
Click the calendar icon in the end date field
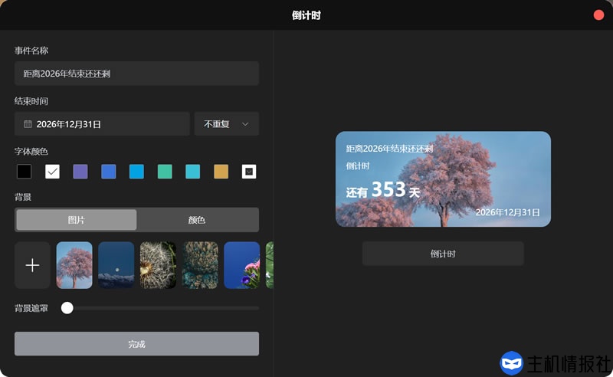click(28, 124)
